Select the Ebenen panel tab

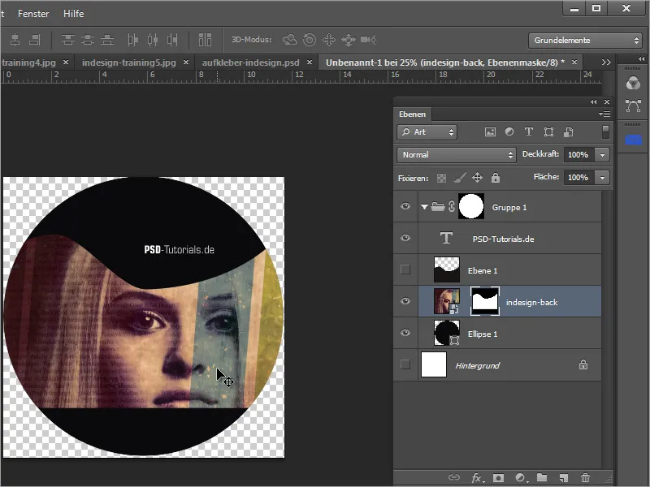[x=412, y=114]
